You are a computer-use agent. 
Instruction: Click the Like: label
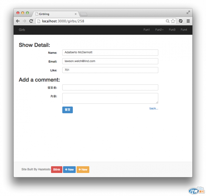[54, 70]
